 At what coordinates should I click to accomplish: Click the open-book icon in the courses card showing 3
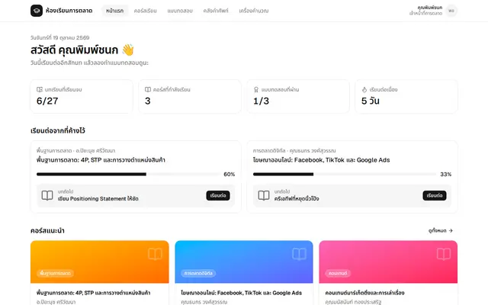148,89
